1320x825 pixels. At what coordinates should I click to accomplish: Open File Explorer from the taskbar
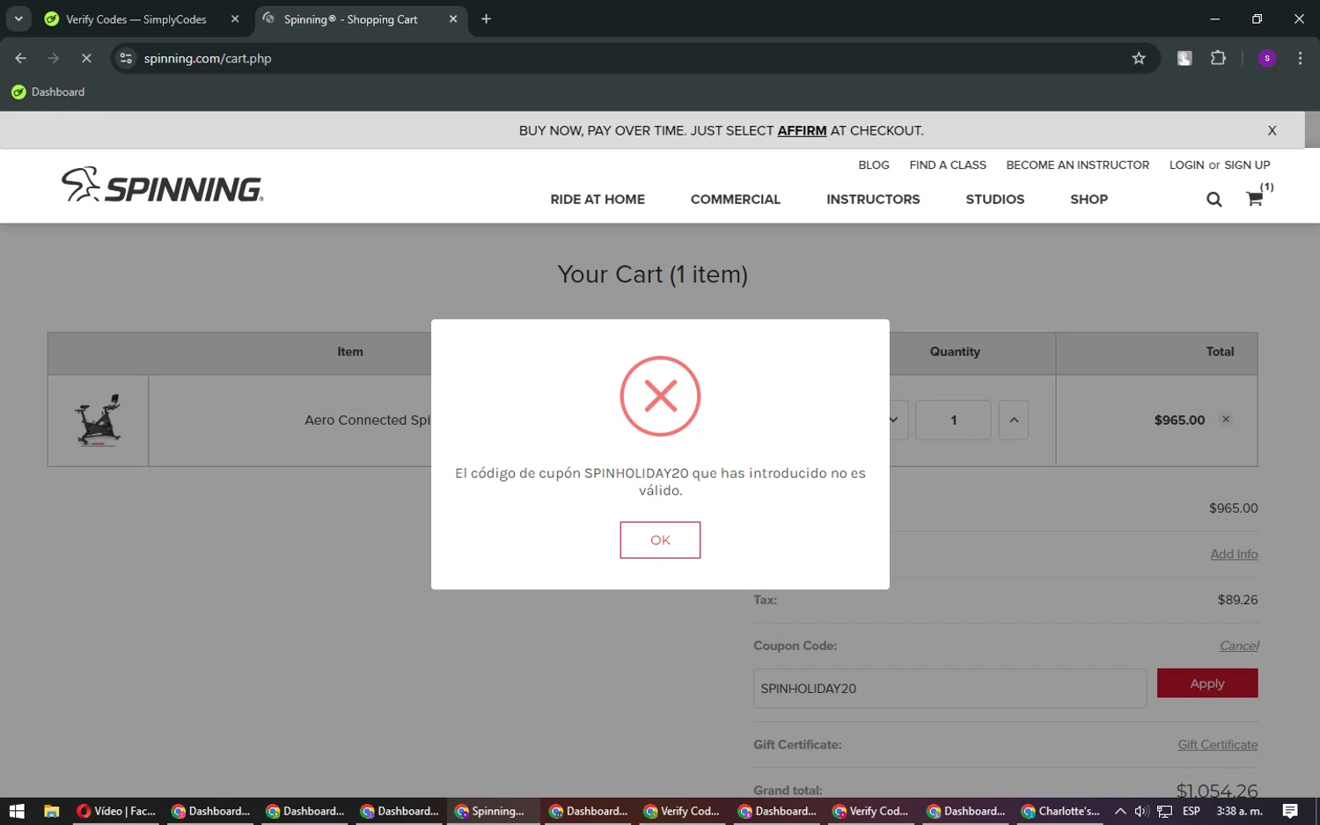(x=51, y=811)
